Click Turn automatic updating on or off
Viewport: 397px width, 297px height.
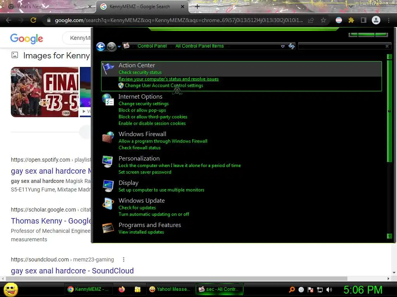point(154,214)
